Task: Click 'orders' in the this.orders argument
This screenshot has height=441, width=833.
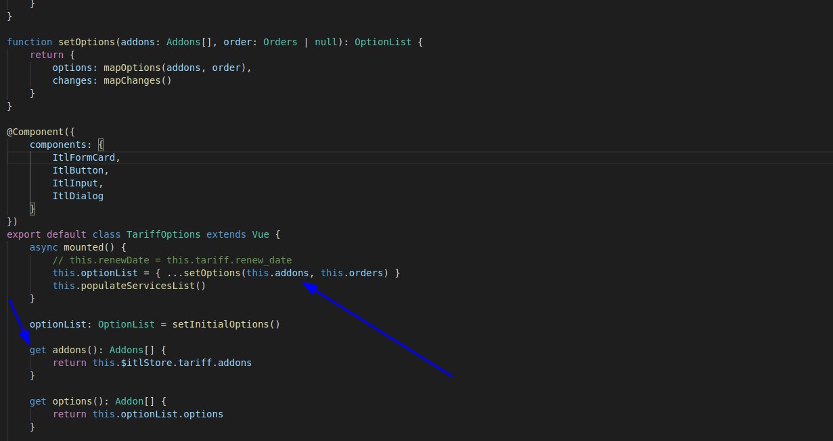Action: pyautogui.click(x=366, y=273)
